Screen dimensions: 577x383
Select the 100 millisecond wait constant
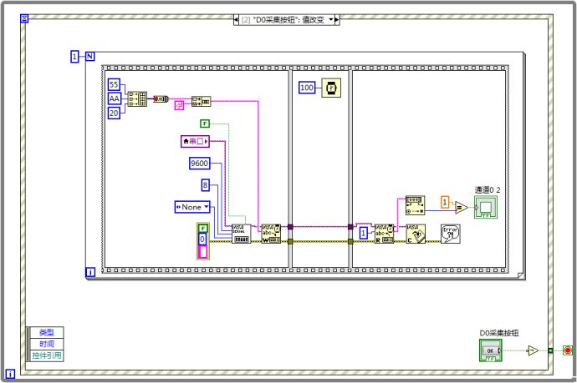(x=306, y=88)
